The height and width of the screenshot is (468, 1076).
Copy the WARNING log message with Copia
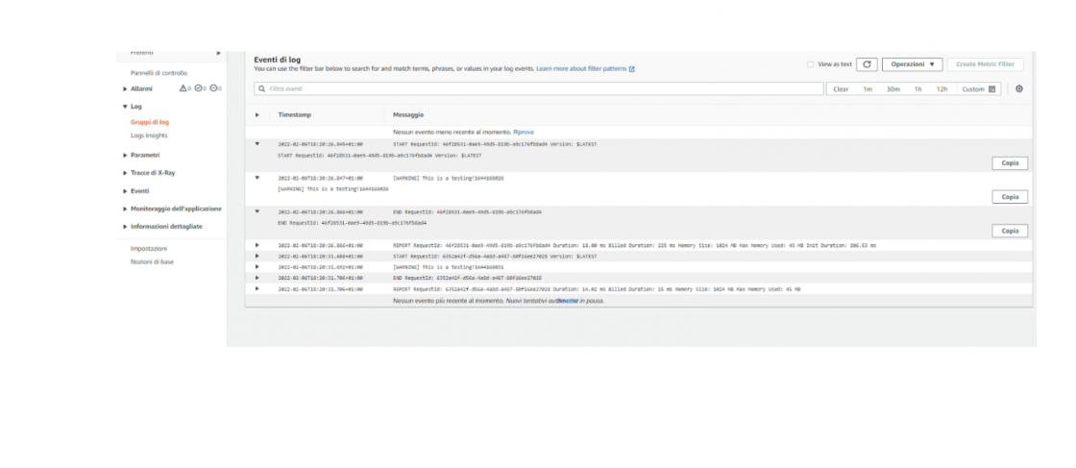(x=1009, y=197)
